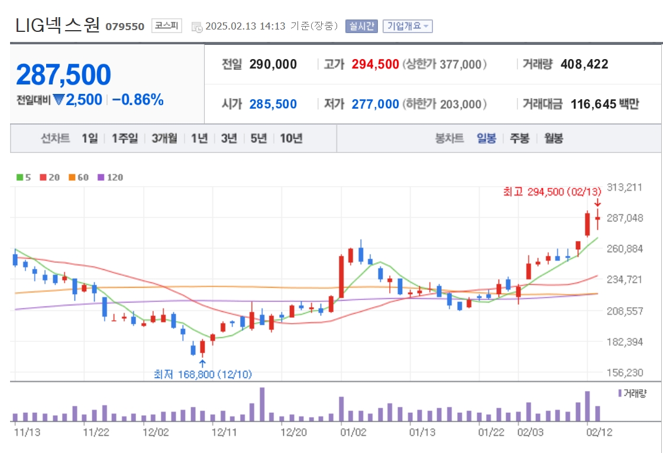Click the 실시간 button
Screen dimensions: 663x453
click(x=361, y=26)
